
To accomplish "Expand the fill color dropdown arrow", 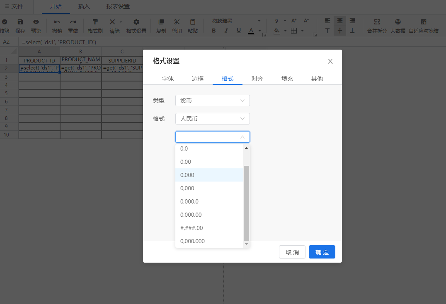I will [x=285, y=31].
